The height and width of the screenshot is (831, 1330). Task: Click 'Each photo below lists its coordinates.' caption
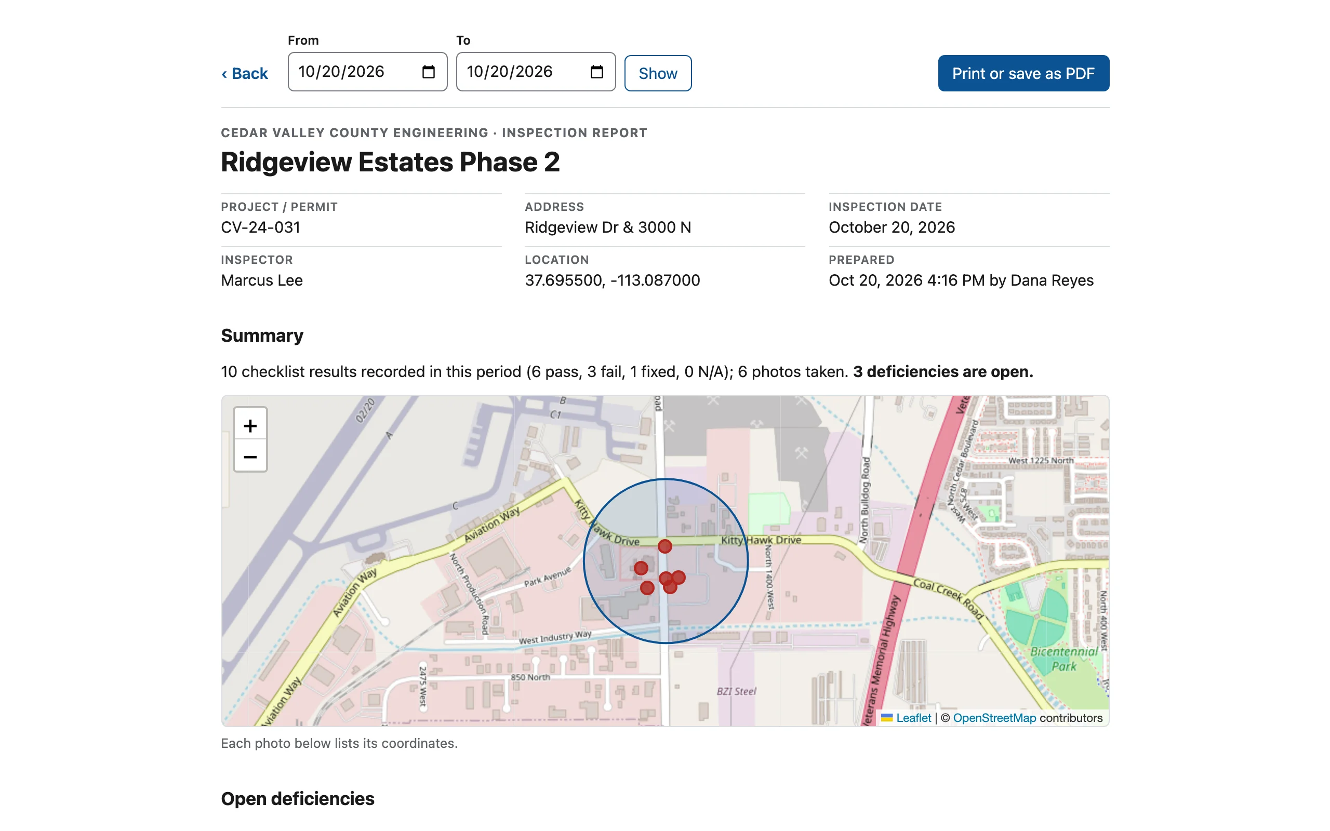tap(339, 743)
